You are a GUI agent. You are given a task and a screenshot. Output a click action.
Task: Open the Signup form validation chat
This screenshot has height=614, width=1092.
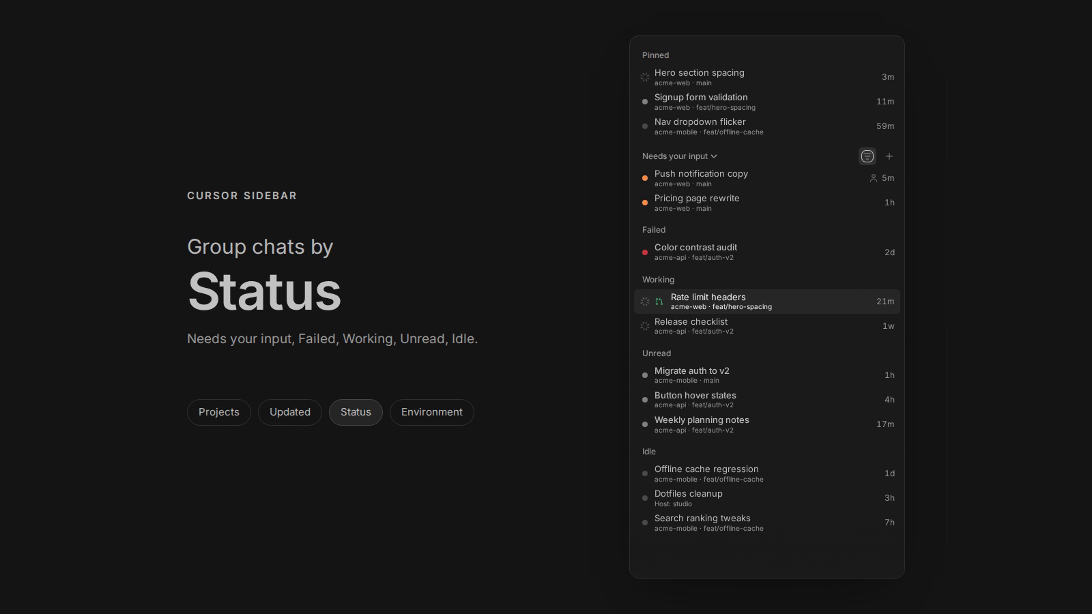[767, 102]
